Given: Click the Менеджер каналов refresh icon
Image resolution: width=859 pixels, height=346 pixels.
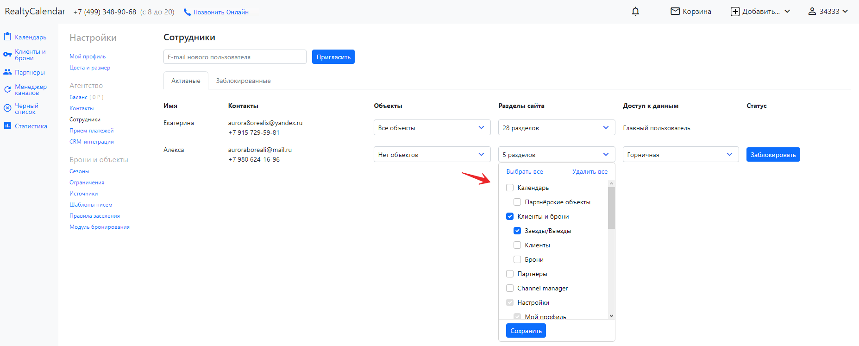Looking at the screenshot, I should click(7, 89).
